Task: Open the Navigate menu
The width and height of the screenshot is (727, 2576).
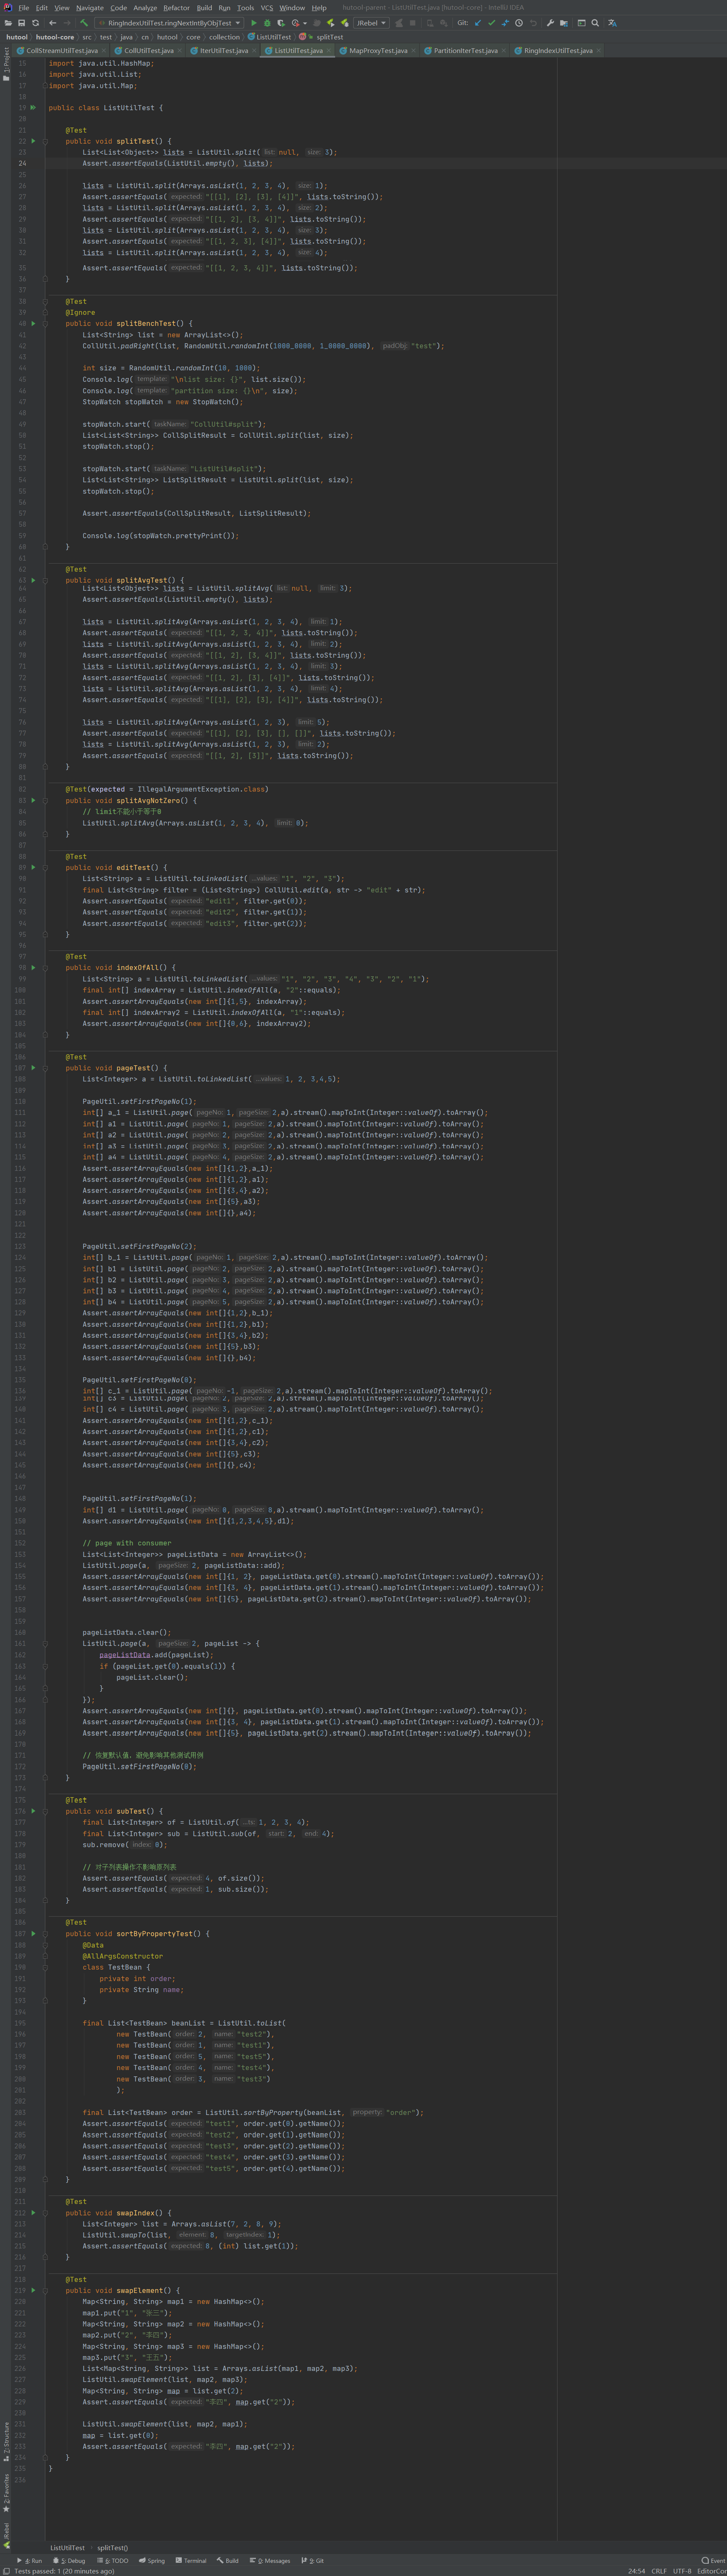Action: 90,7
